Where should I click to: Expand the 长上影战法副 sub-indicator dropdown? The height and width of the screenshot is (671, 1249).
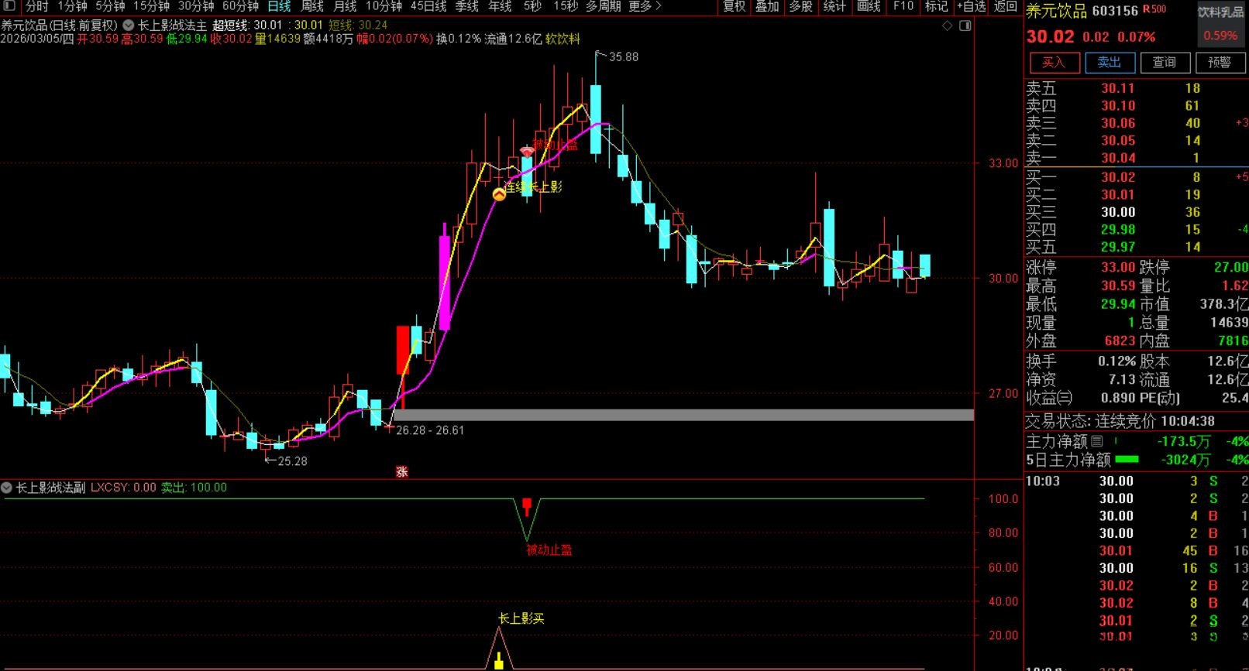point(7,488)
